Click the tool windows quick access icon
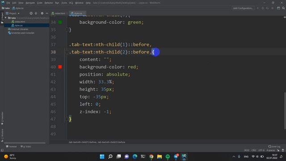Screen dimensions: 286x161 pos(2,150)
